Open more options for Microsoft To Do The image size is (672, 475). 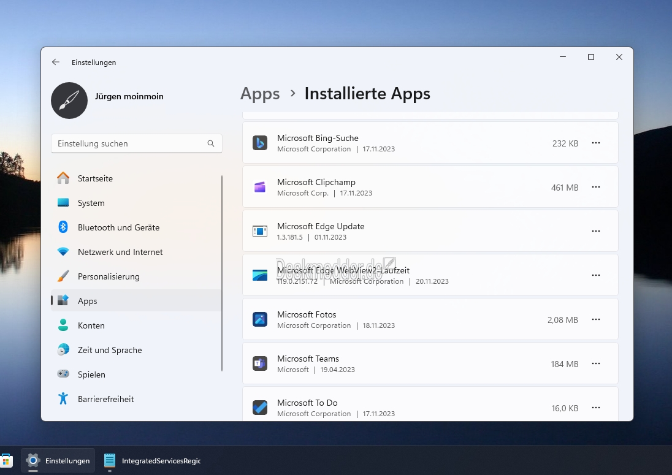click(596, 408)
